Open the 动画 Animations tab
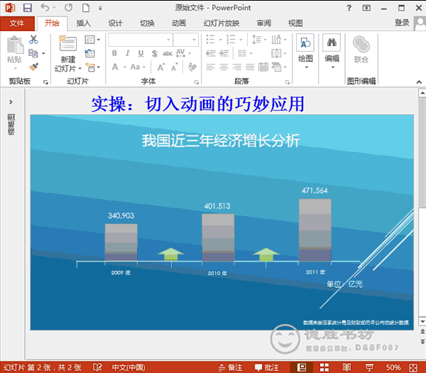Screen dimensions: 426x373 pos(179,23)
